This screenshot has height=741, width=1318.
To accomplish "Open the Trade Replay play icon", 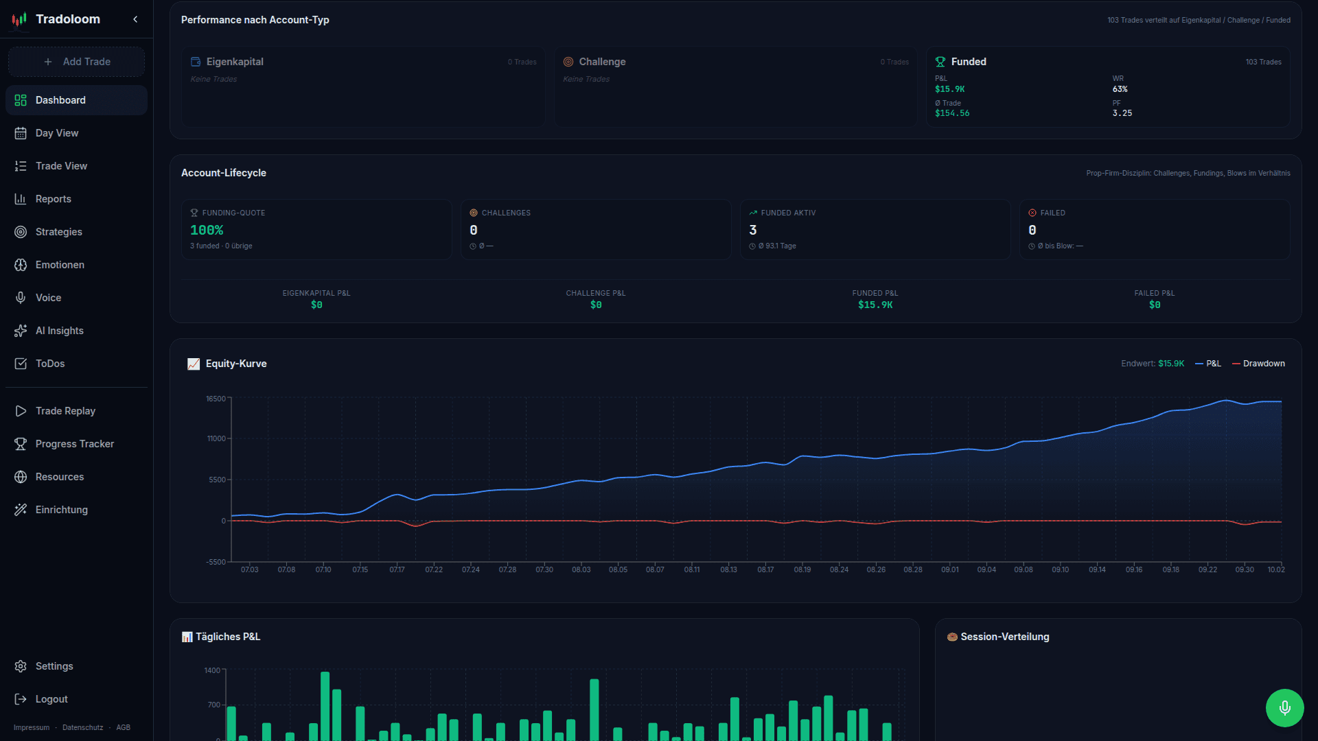I will tap(21, 411).
